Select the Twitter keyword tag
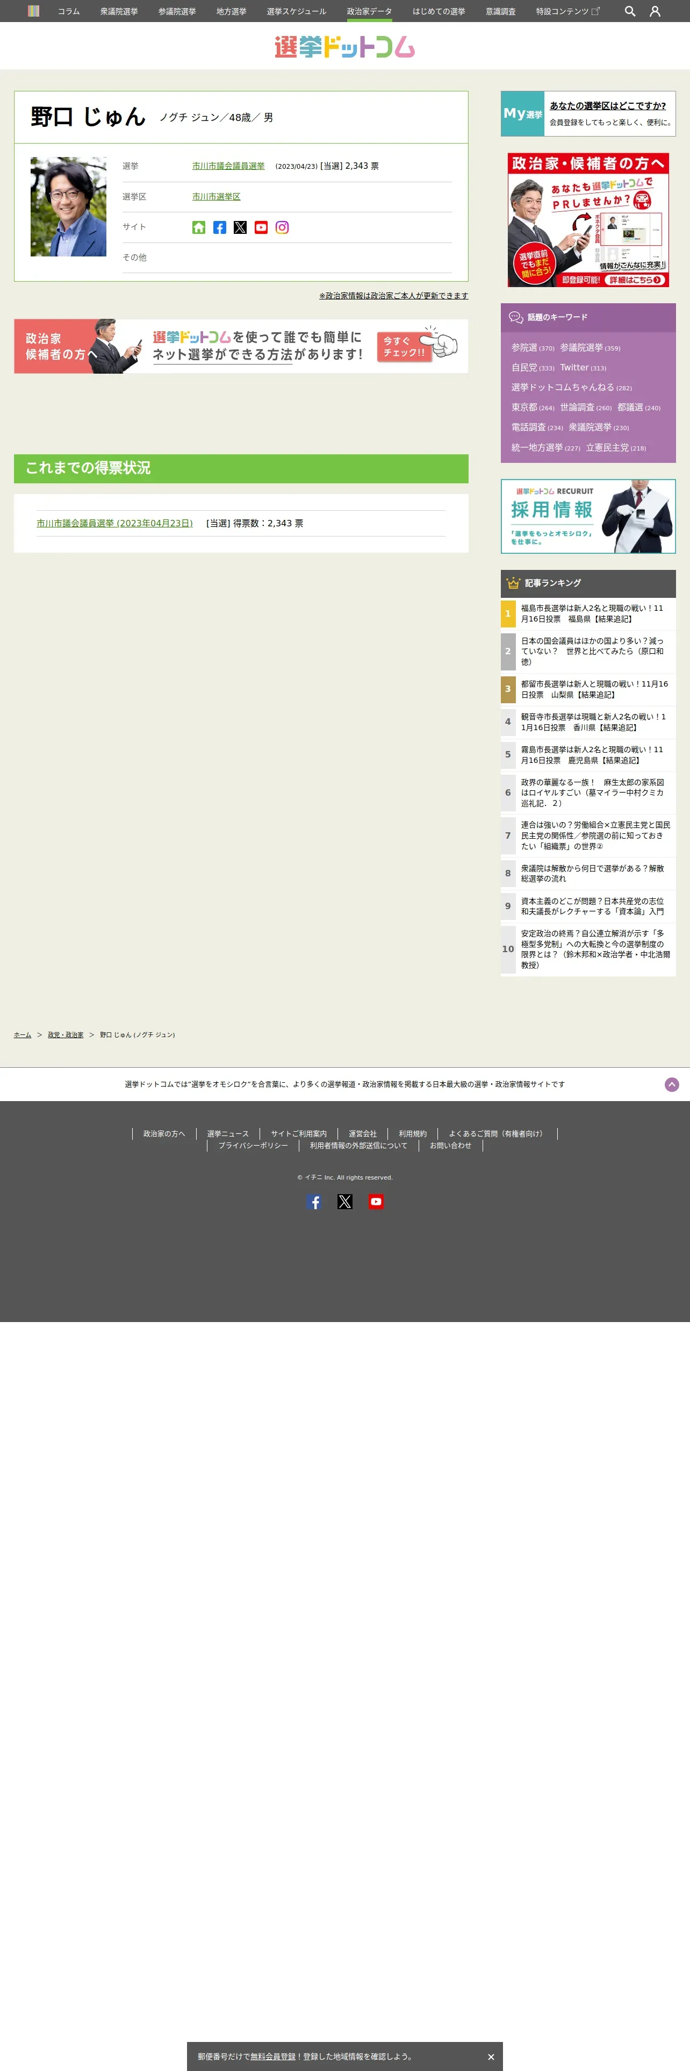Viewport: 690px width, 2071px height. click(583, 367)
